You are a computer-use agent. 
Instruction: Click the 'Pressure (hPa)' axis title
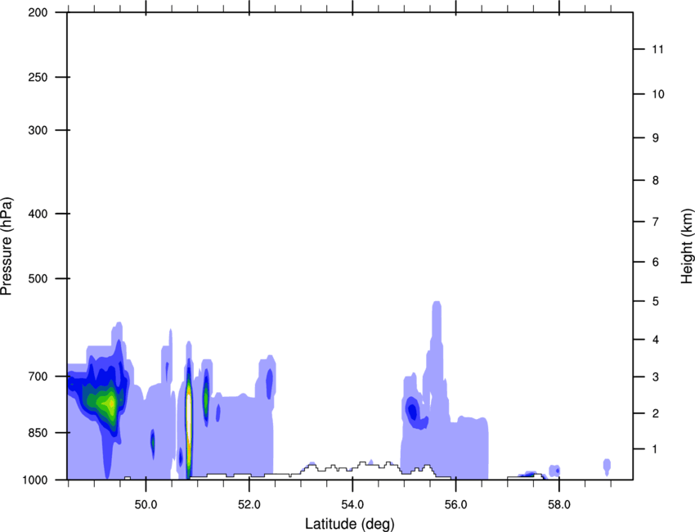click(7, 246)
